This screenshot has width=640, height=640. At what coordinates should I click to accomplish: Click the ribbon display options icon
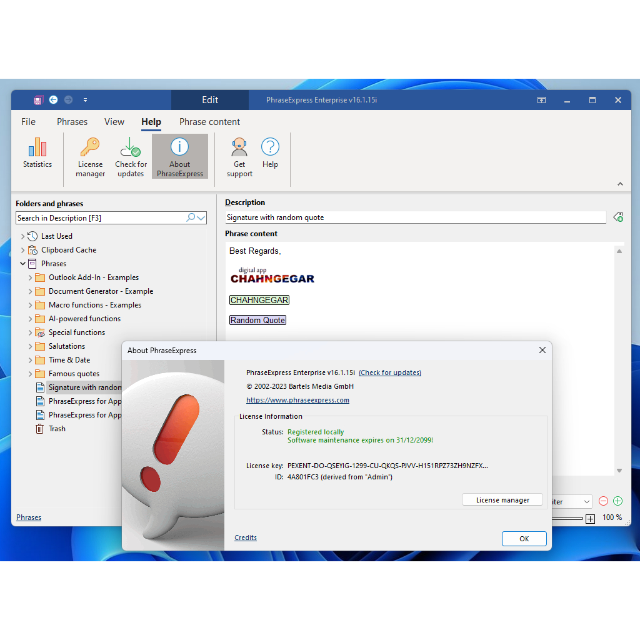541,100
